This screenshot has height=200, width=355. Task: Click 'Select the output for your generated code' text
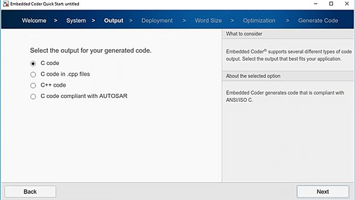[x=91, y=51]
